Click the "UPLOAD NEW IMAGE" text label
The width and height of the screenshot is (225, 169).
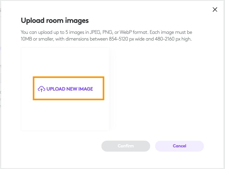pos(70,89)
